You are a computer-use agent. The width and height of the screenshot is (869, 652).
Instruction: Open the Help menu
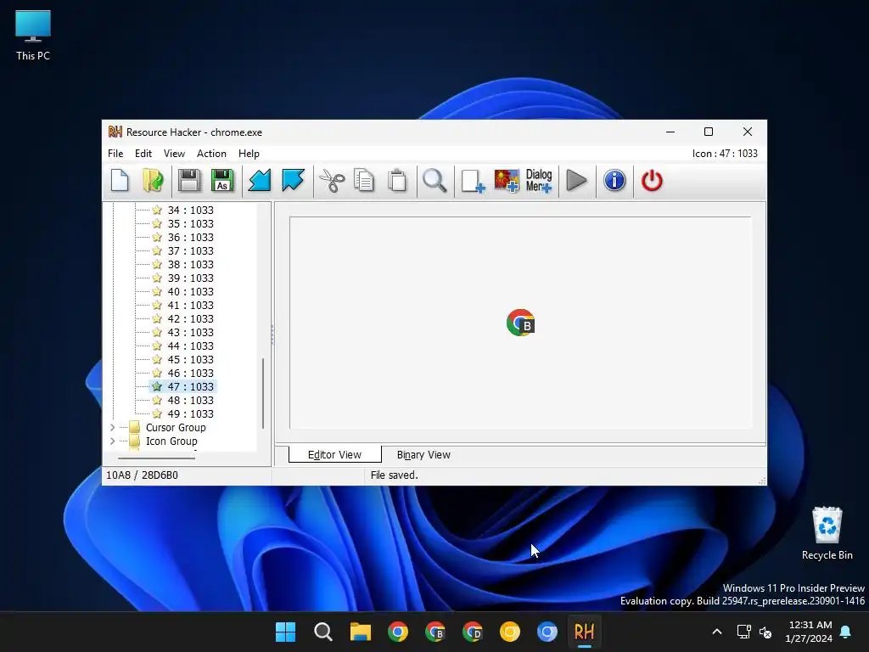tap(249, 154)
